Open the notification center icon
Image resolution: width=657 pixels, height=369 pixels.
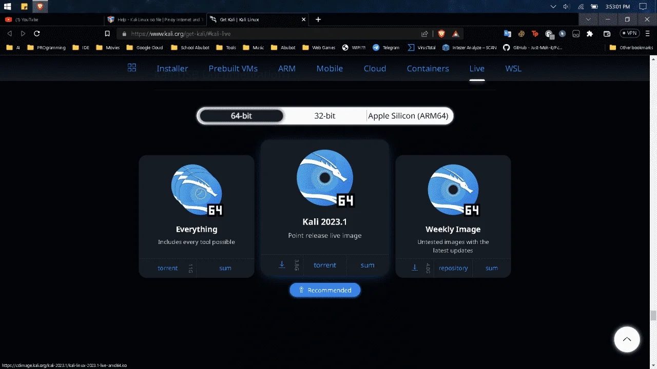[x=643, y=7]
